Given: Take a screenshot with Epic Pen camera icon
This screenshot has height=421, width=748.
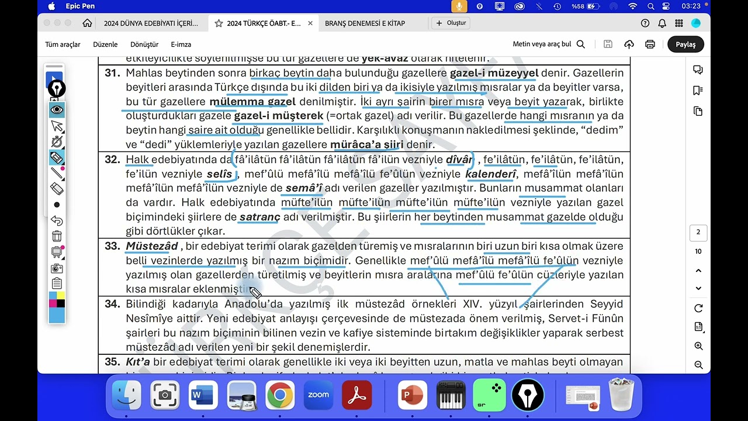Looking at the screenshot, I should point(57,268).
